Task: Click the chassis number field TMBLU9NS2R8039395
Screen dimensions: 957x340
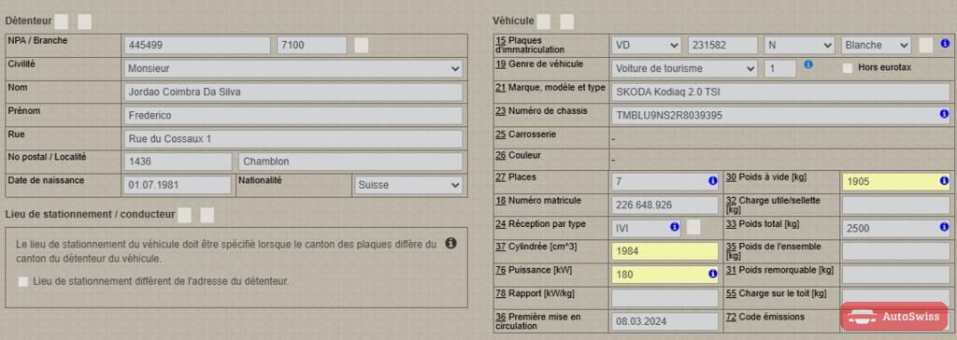Action: [780, 115]
